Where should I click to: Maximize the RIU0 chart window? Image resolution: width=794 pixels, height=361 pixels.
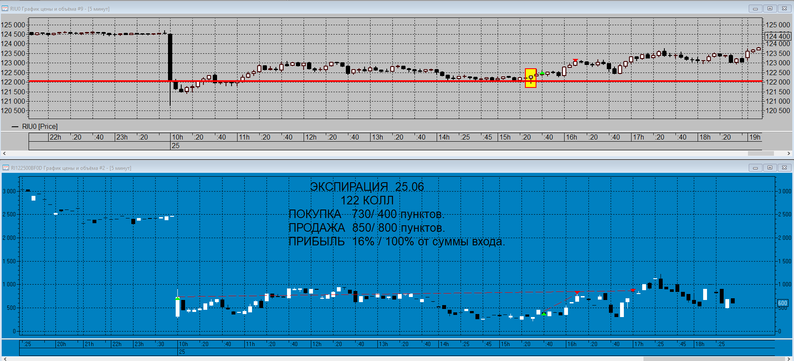(770, 9)
